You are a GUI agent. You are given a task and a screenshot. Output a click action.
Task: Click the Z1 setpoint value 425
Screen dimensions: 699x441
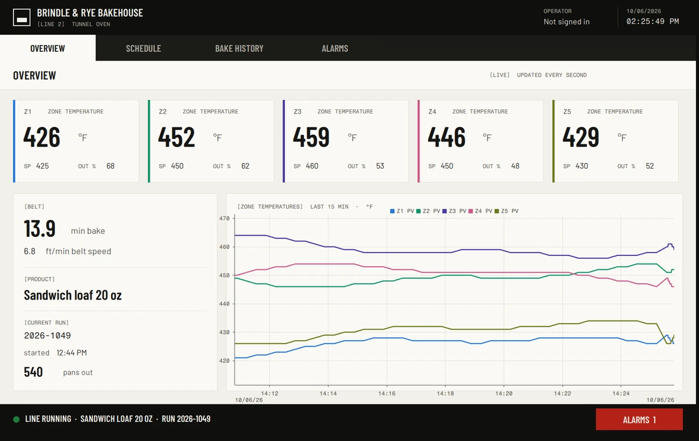tap(43, 166)
